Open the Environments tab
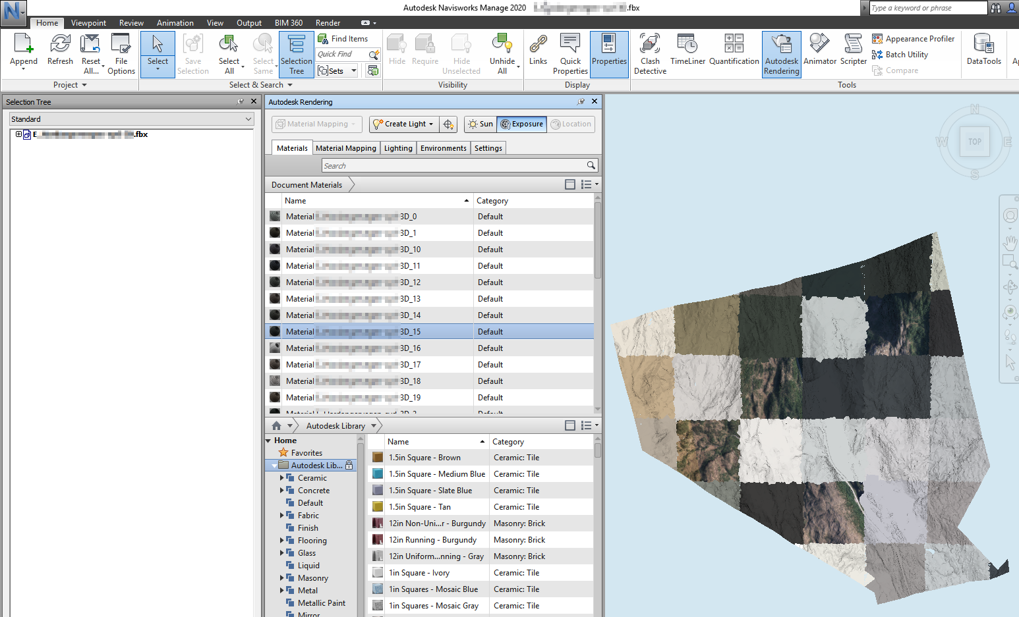The height and width of the screenshot is (617, 1019). tap(443, 148)
